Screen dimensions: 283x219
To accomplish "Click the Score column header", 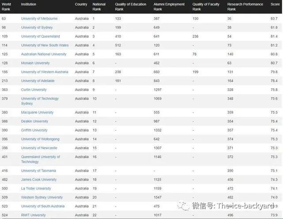I will 275,4.
